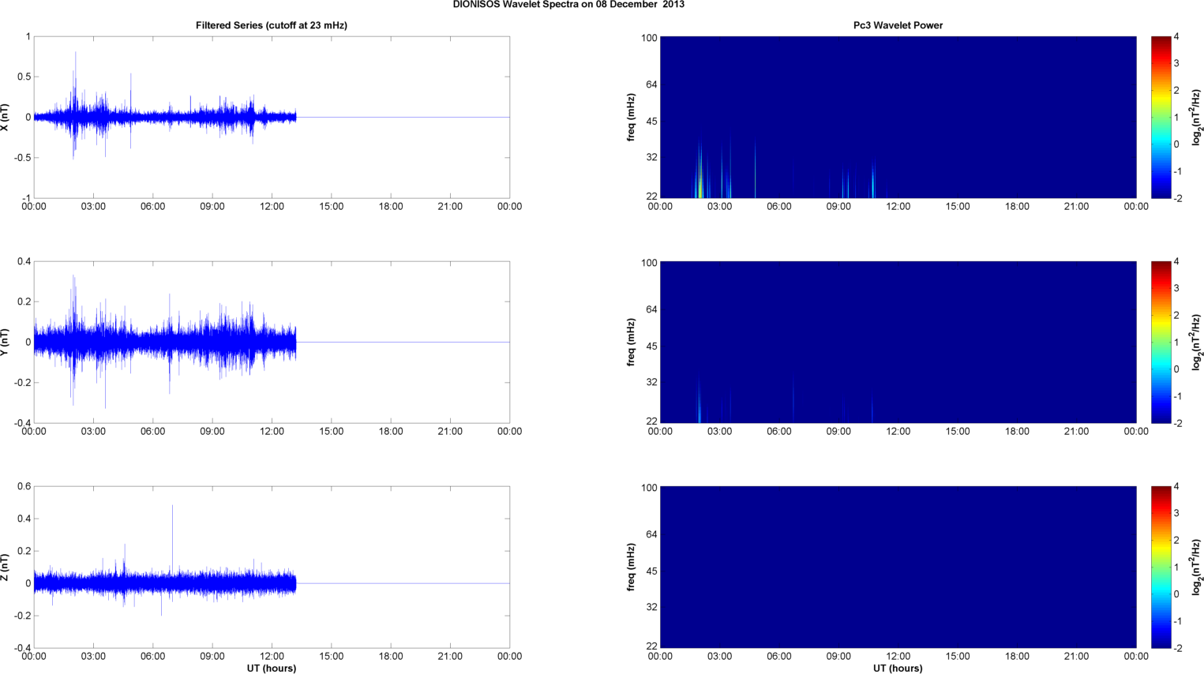Click the top spectrogram's color scale bar
This screenshot has width=1204, height=674.
(x=1161, y=117)
